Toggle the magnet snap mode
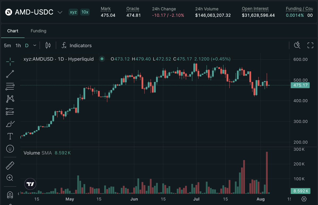 point(10,195)
